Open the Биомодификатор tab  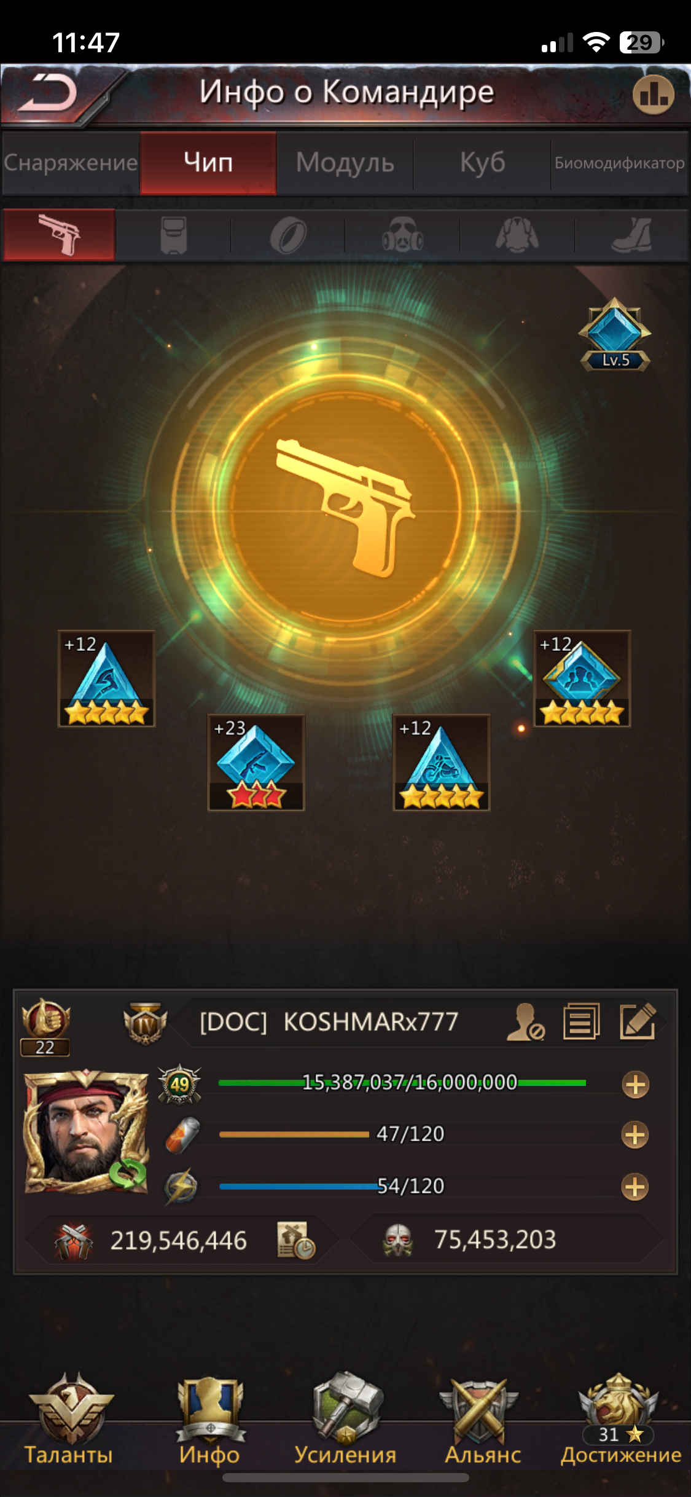(x=620, y=163)
